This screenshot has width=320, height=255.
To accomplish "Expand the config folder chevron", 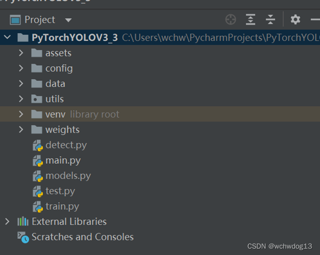I will [x=21, y=68].
